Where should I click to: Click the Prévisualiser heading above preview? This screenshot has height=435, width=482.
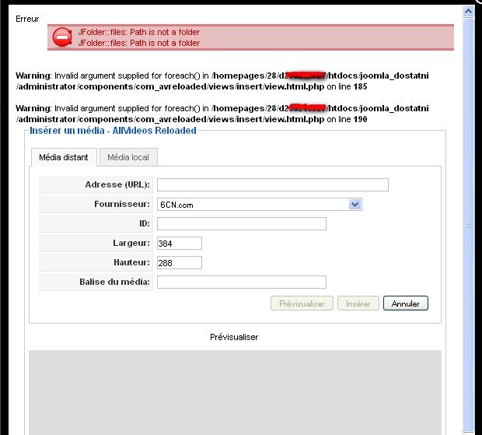234,337
